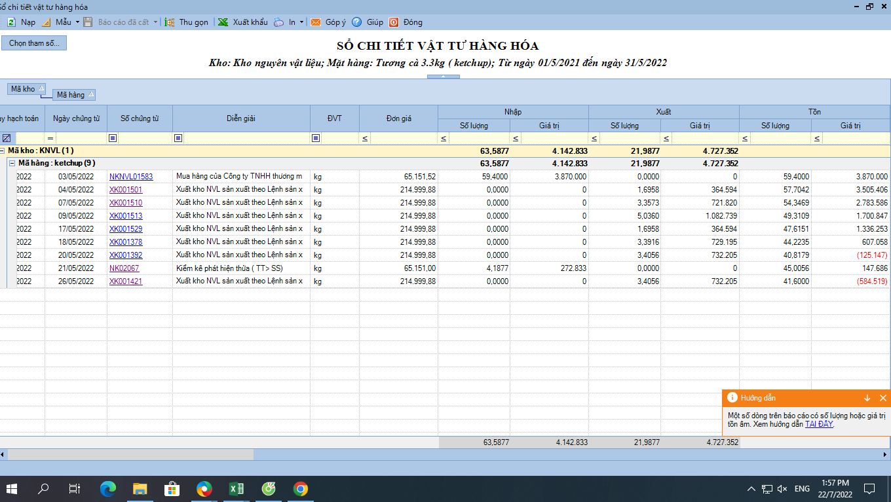Click ENG language indicator in taskbar

point(802,489)
